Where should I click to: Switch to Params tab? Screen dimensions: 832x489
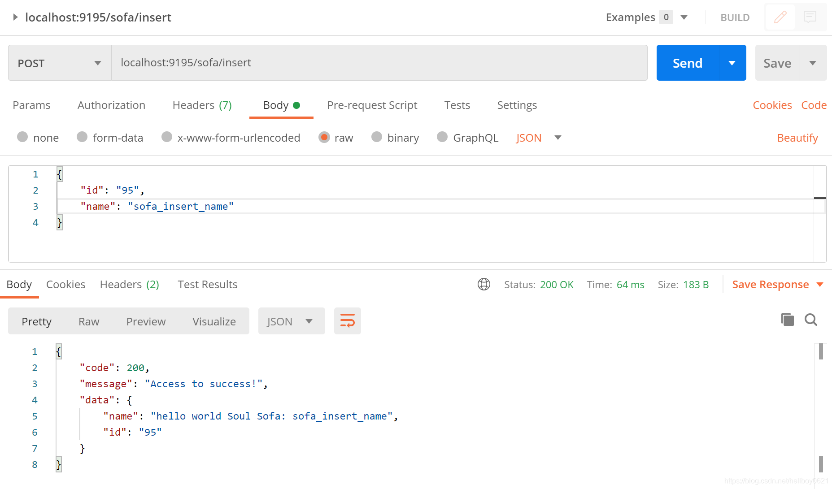[31, 105]
